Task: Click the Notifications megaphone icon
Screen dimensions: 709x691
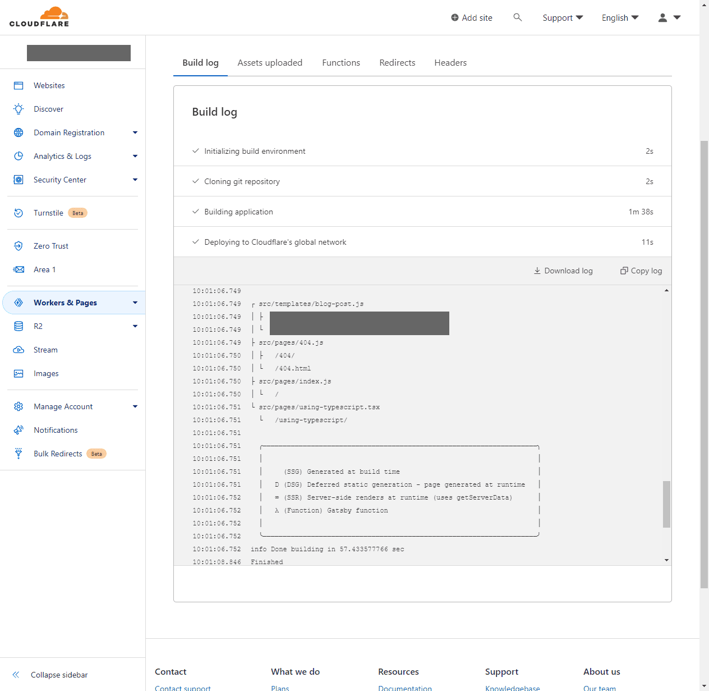Action: (19, 430)
